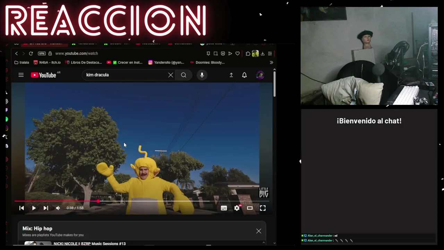
Task: Click the ¡Bienvenido al chat! heading
Action: click(369, 121)
